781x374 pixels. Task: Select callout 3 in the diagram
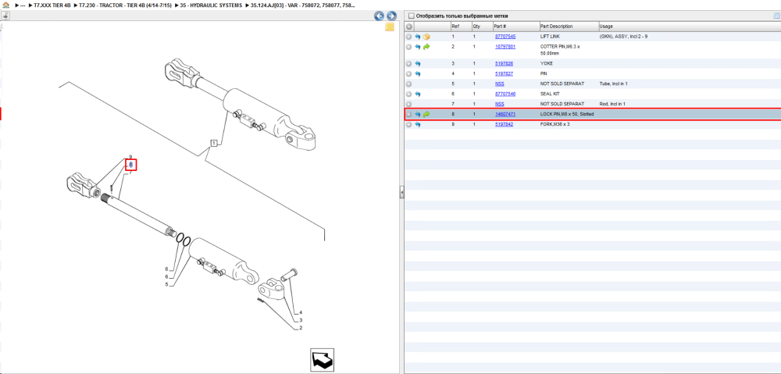[x=301, y=320]
